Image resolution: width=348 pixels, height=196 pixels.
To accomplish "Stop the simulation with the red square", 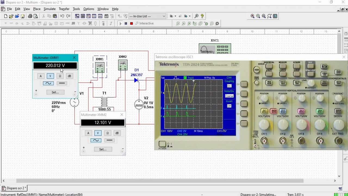I will (131, 23).
